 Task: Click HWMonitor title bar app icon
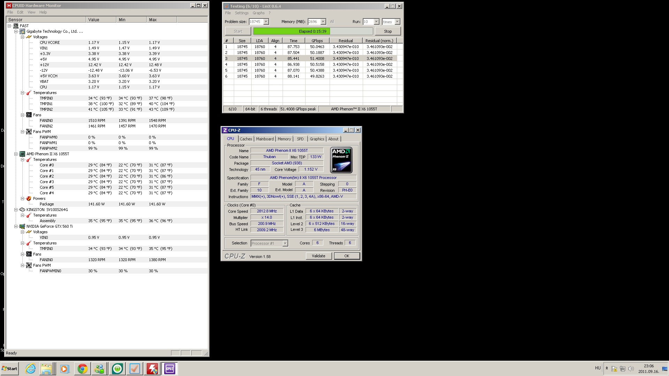(x=9, y=6)
